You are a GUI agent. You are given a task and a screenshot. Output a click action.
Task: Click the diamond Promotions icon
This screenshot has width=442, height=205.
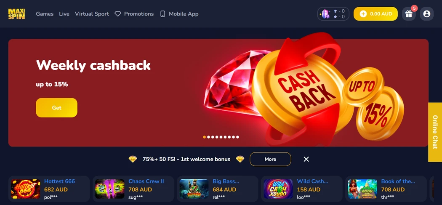(x=118, y=14)
